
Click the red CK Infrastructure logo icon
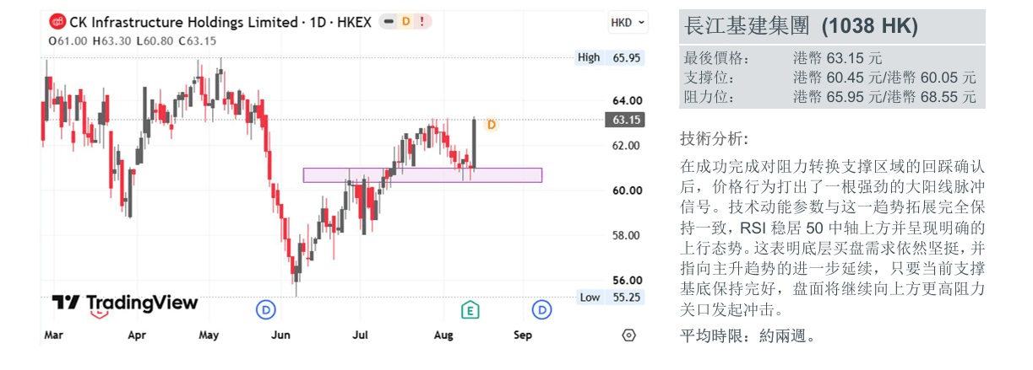point(58,23)
